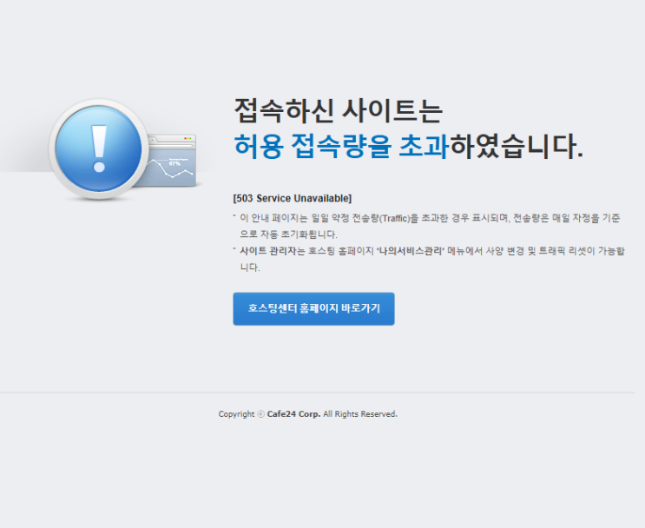
Task: Click the blue exclamation mark warning icon
Action: pos(98,149)
